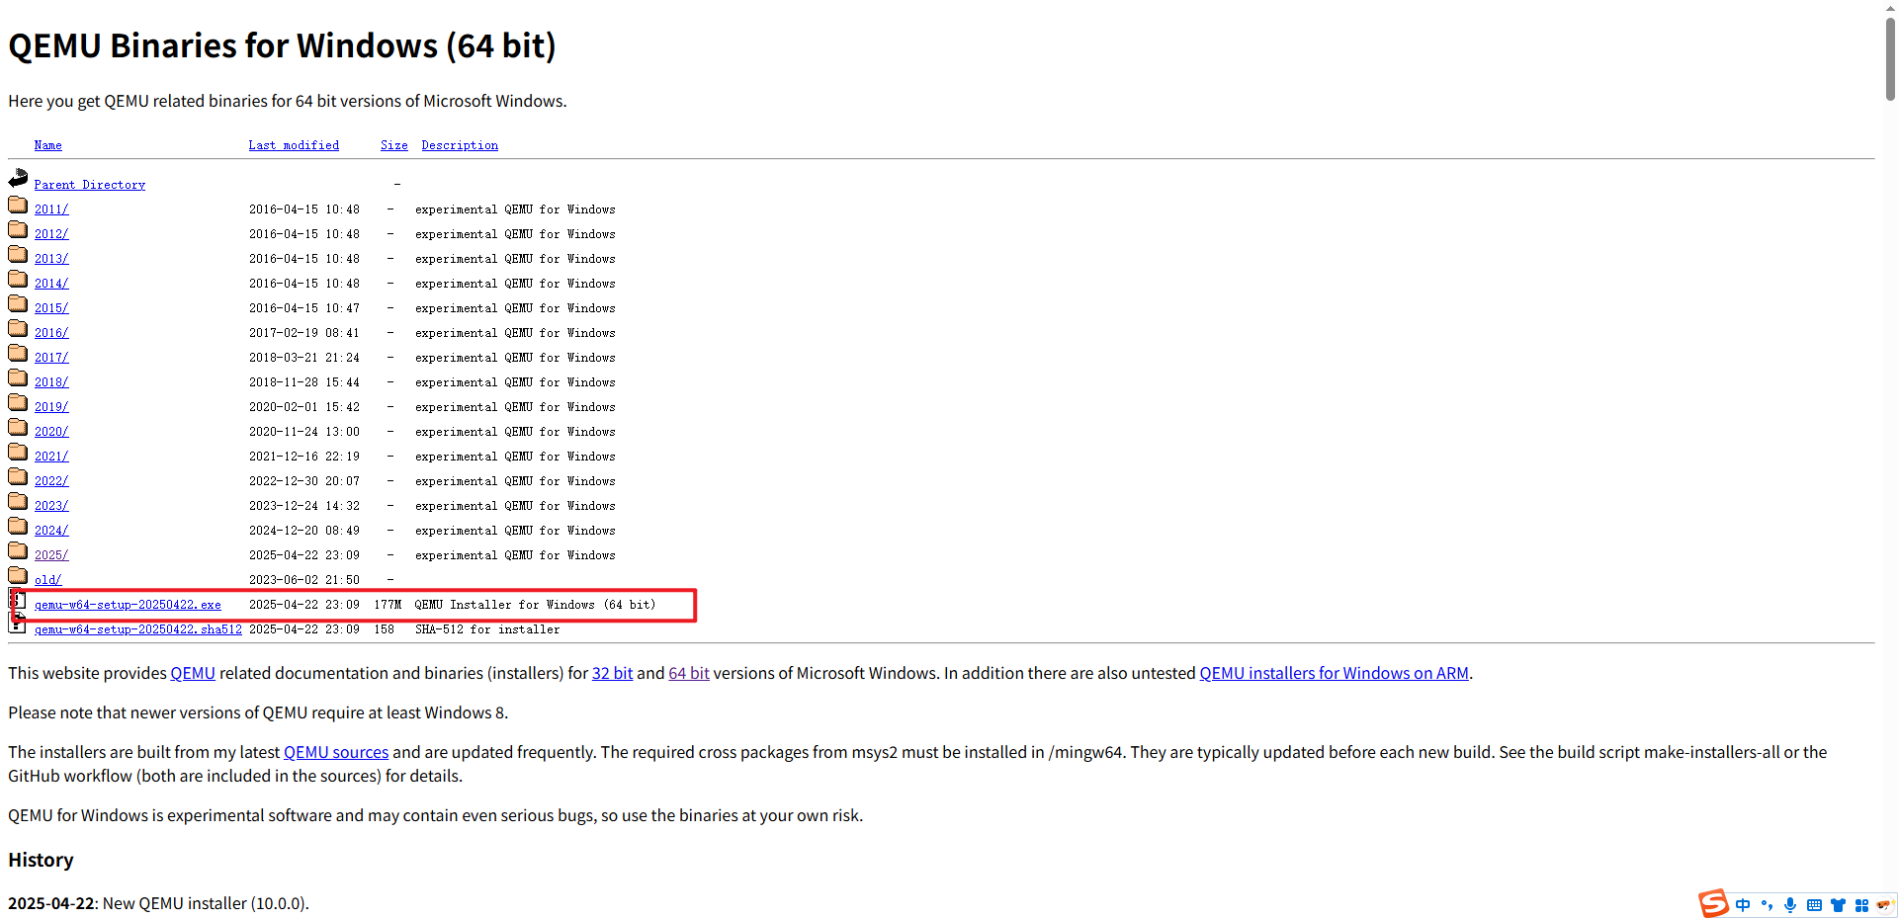Click the folder icon beside 2015/
The image size is (1898, 918).
(18, 303)
